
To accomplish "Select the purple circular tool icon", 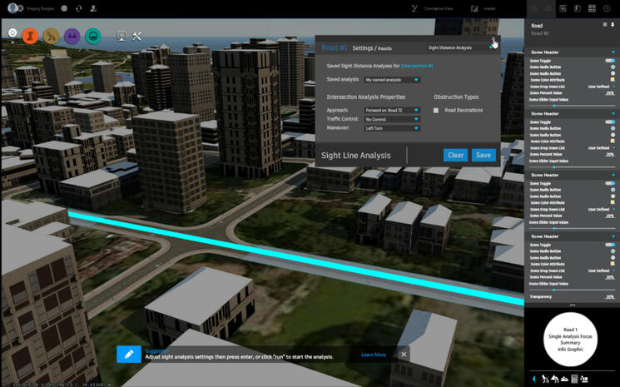I will (72, 36).
